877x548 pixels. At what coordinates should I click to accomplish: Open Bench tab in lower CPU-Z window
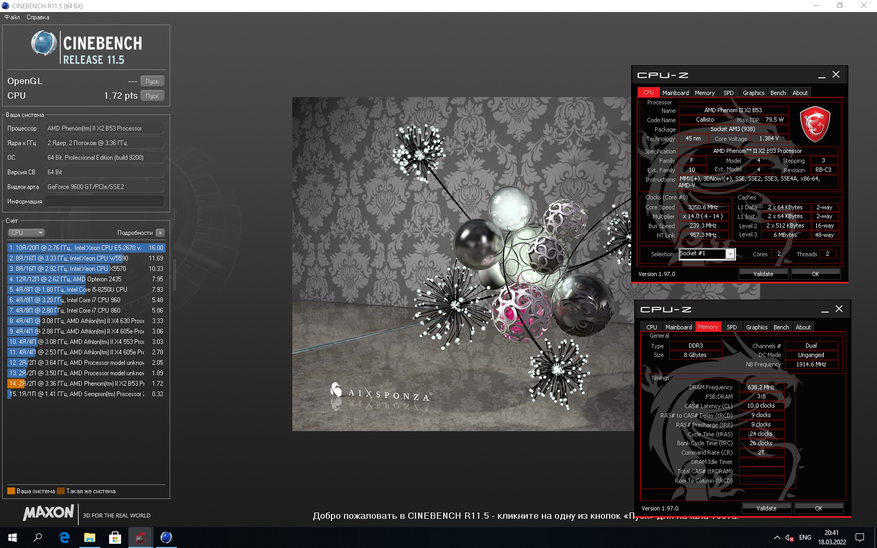pyautogui.click(x=781, y=327)
